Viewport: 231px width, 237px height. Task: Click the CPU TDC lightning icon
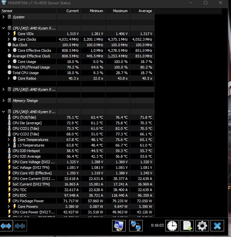tap(9, 190)
